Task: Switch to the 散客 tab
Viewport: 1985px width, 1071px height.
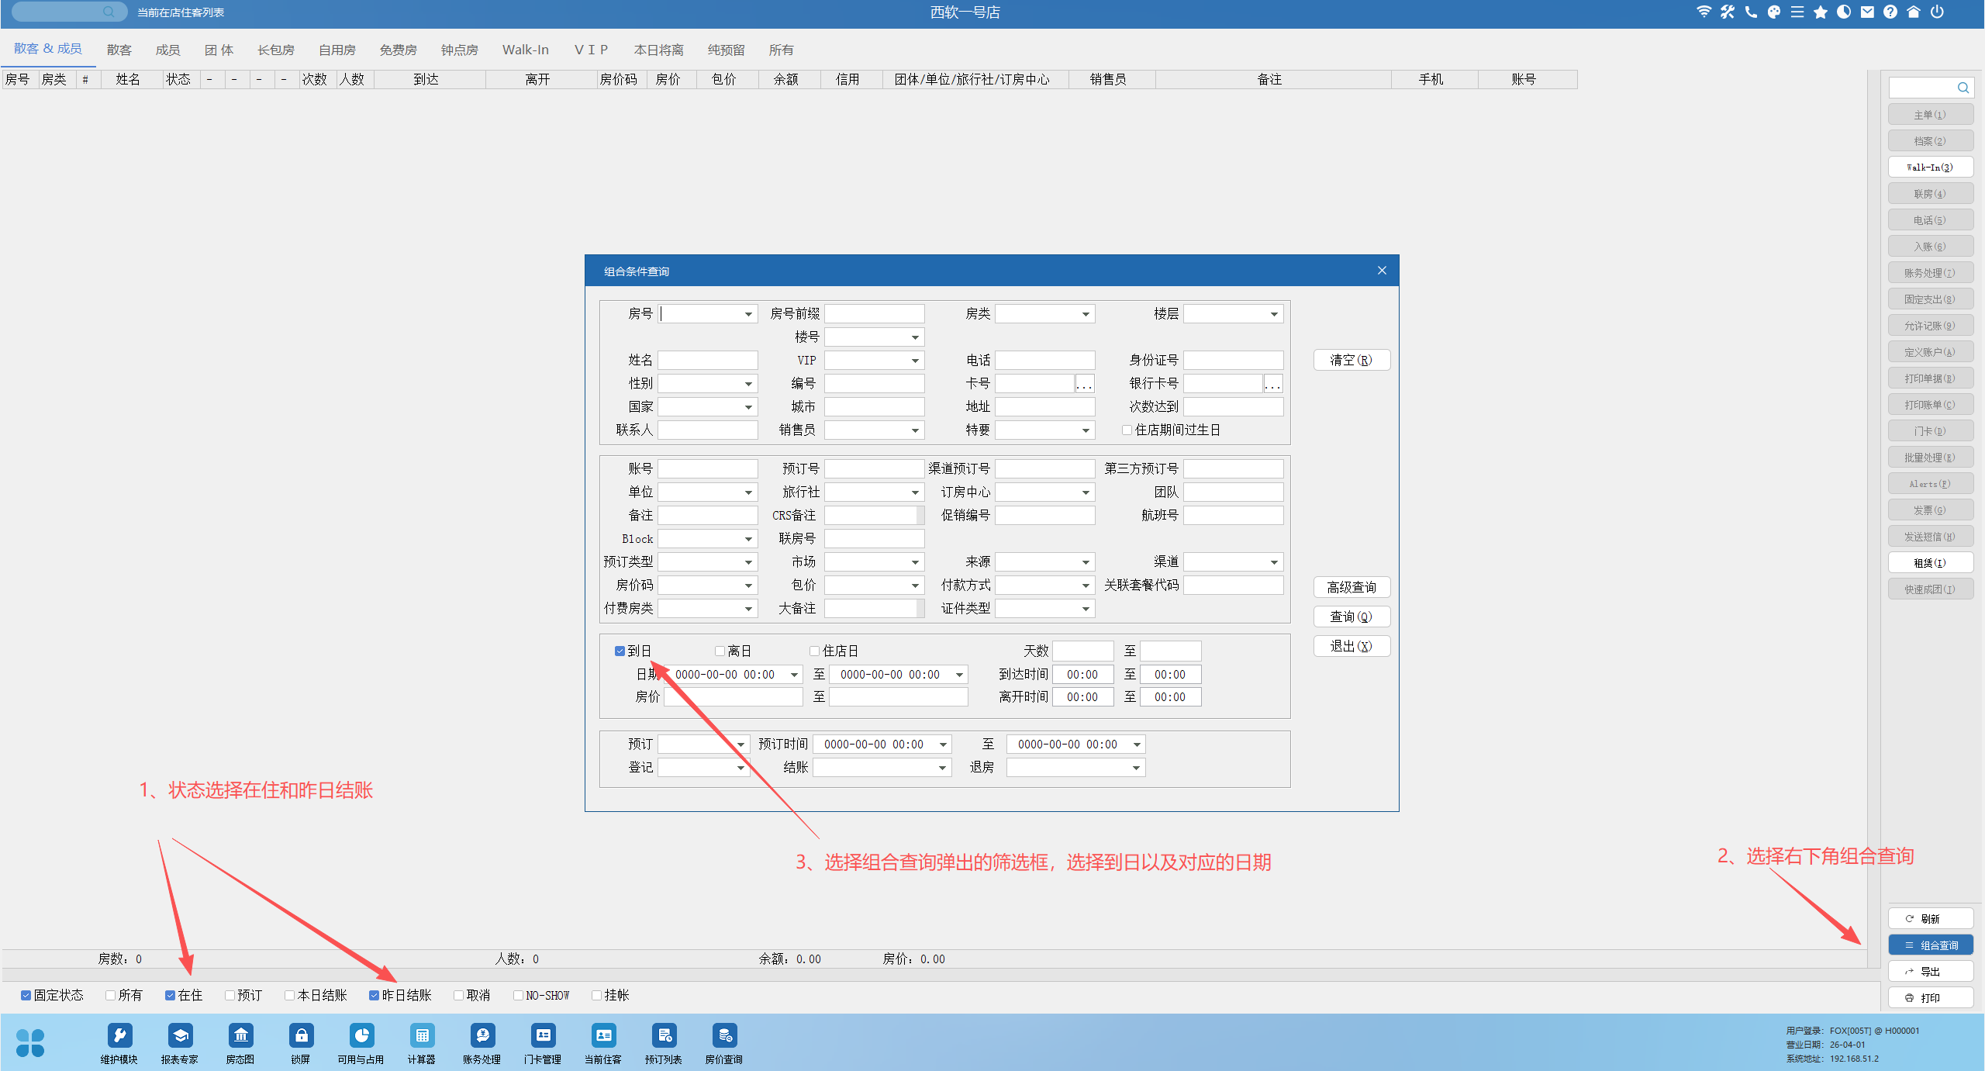Action: 119,50
